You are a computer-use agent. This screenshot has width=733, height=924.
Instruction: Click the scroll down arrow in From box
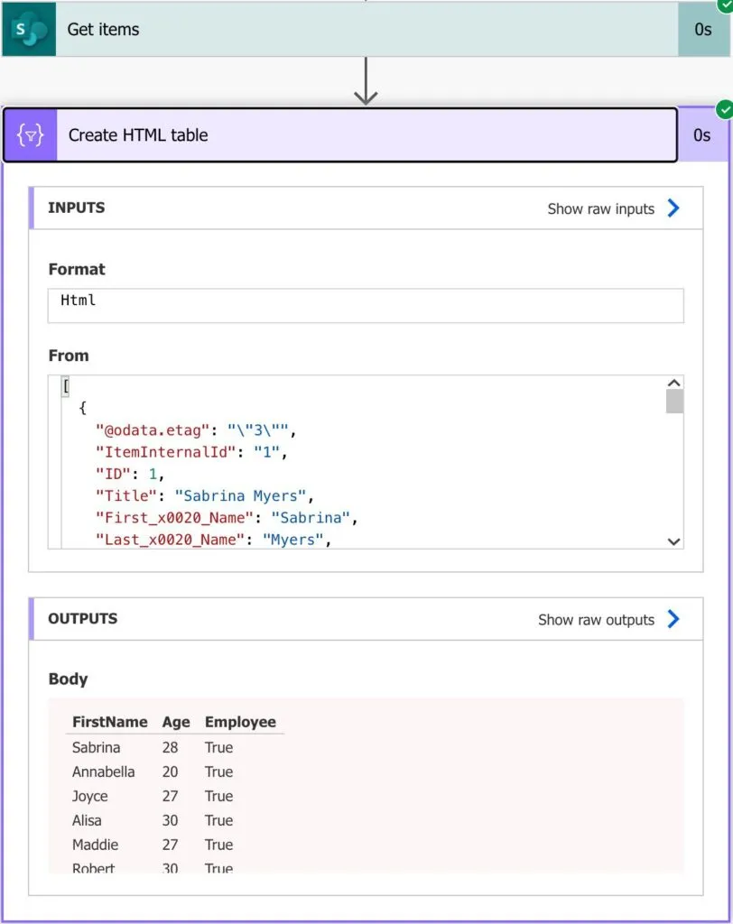pyautogui.click(x=673, y=541)
